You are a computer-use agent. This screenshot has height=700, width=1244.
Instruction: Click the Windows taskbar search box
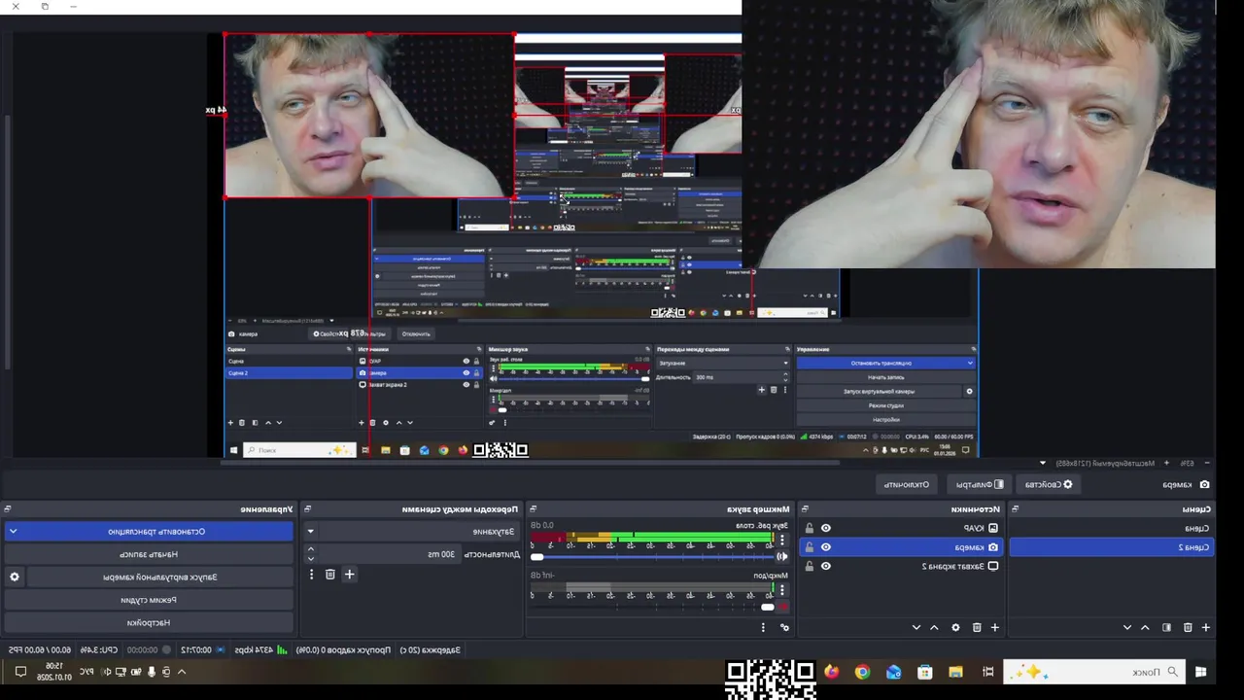pos(1093,672)
